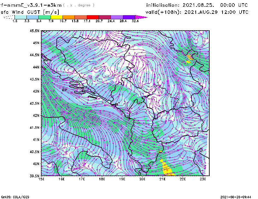Viewport: 258px width, 199px height.
Task: Click the model name 'nmmE_v3.9.1-e3km' text
Action: tap(35, 5)
